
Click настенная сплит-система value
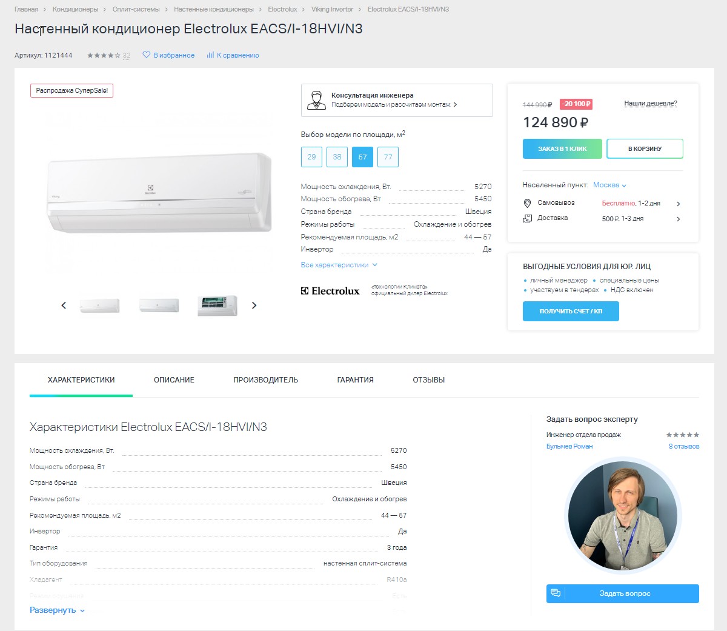(x=365, y=564)
